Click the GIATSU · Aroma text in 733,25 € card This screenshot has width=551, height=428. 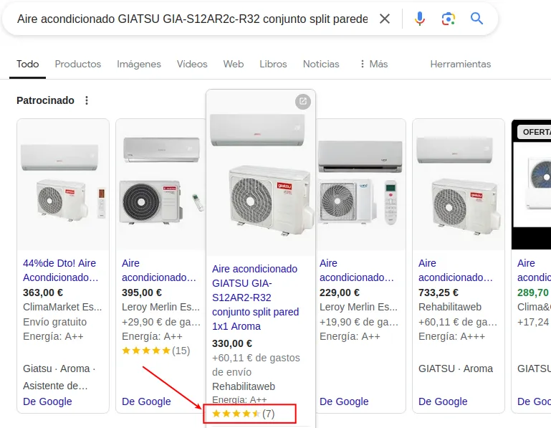tap(456, 368)
